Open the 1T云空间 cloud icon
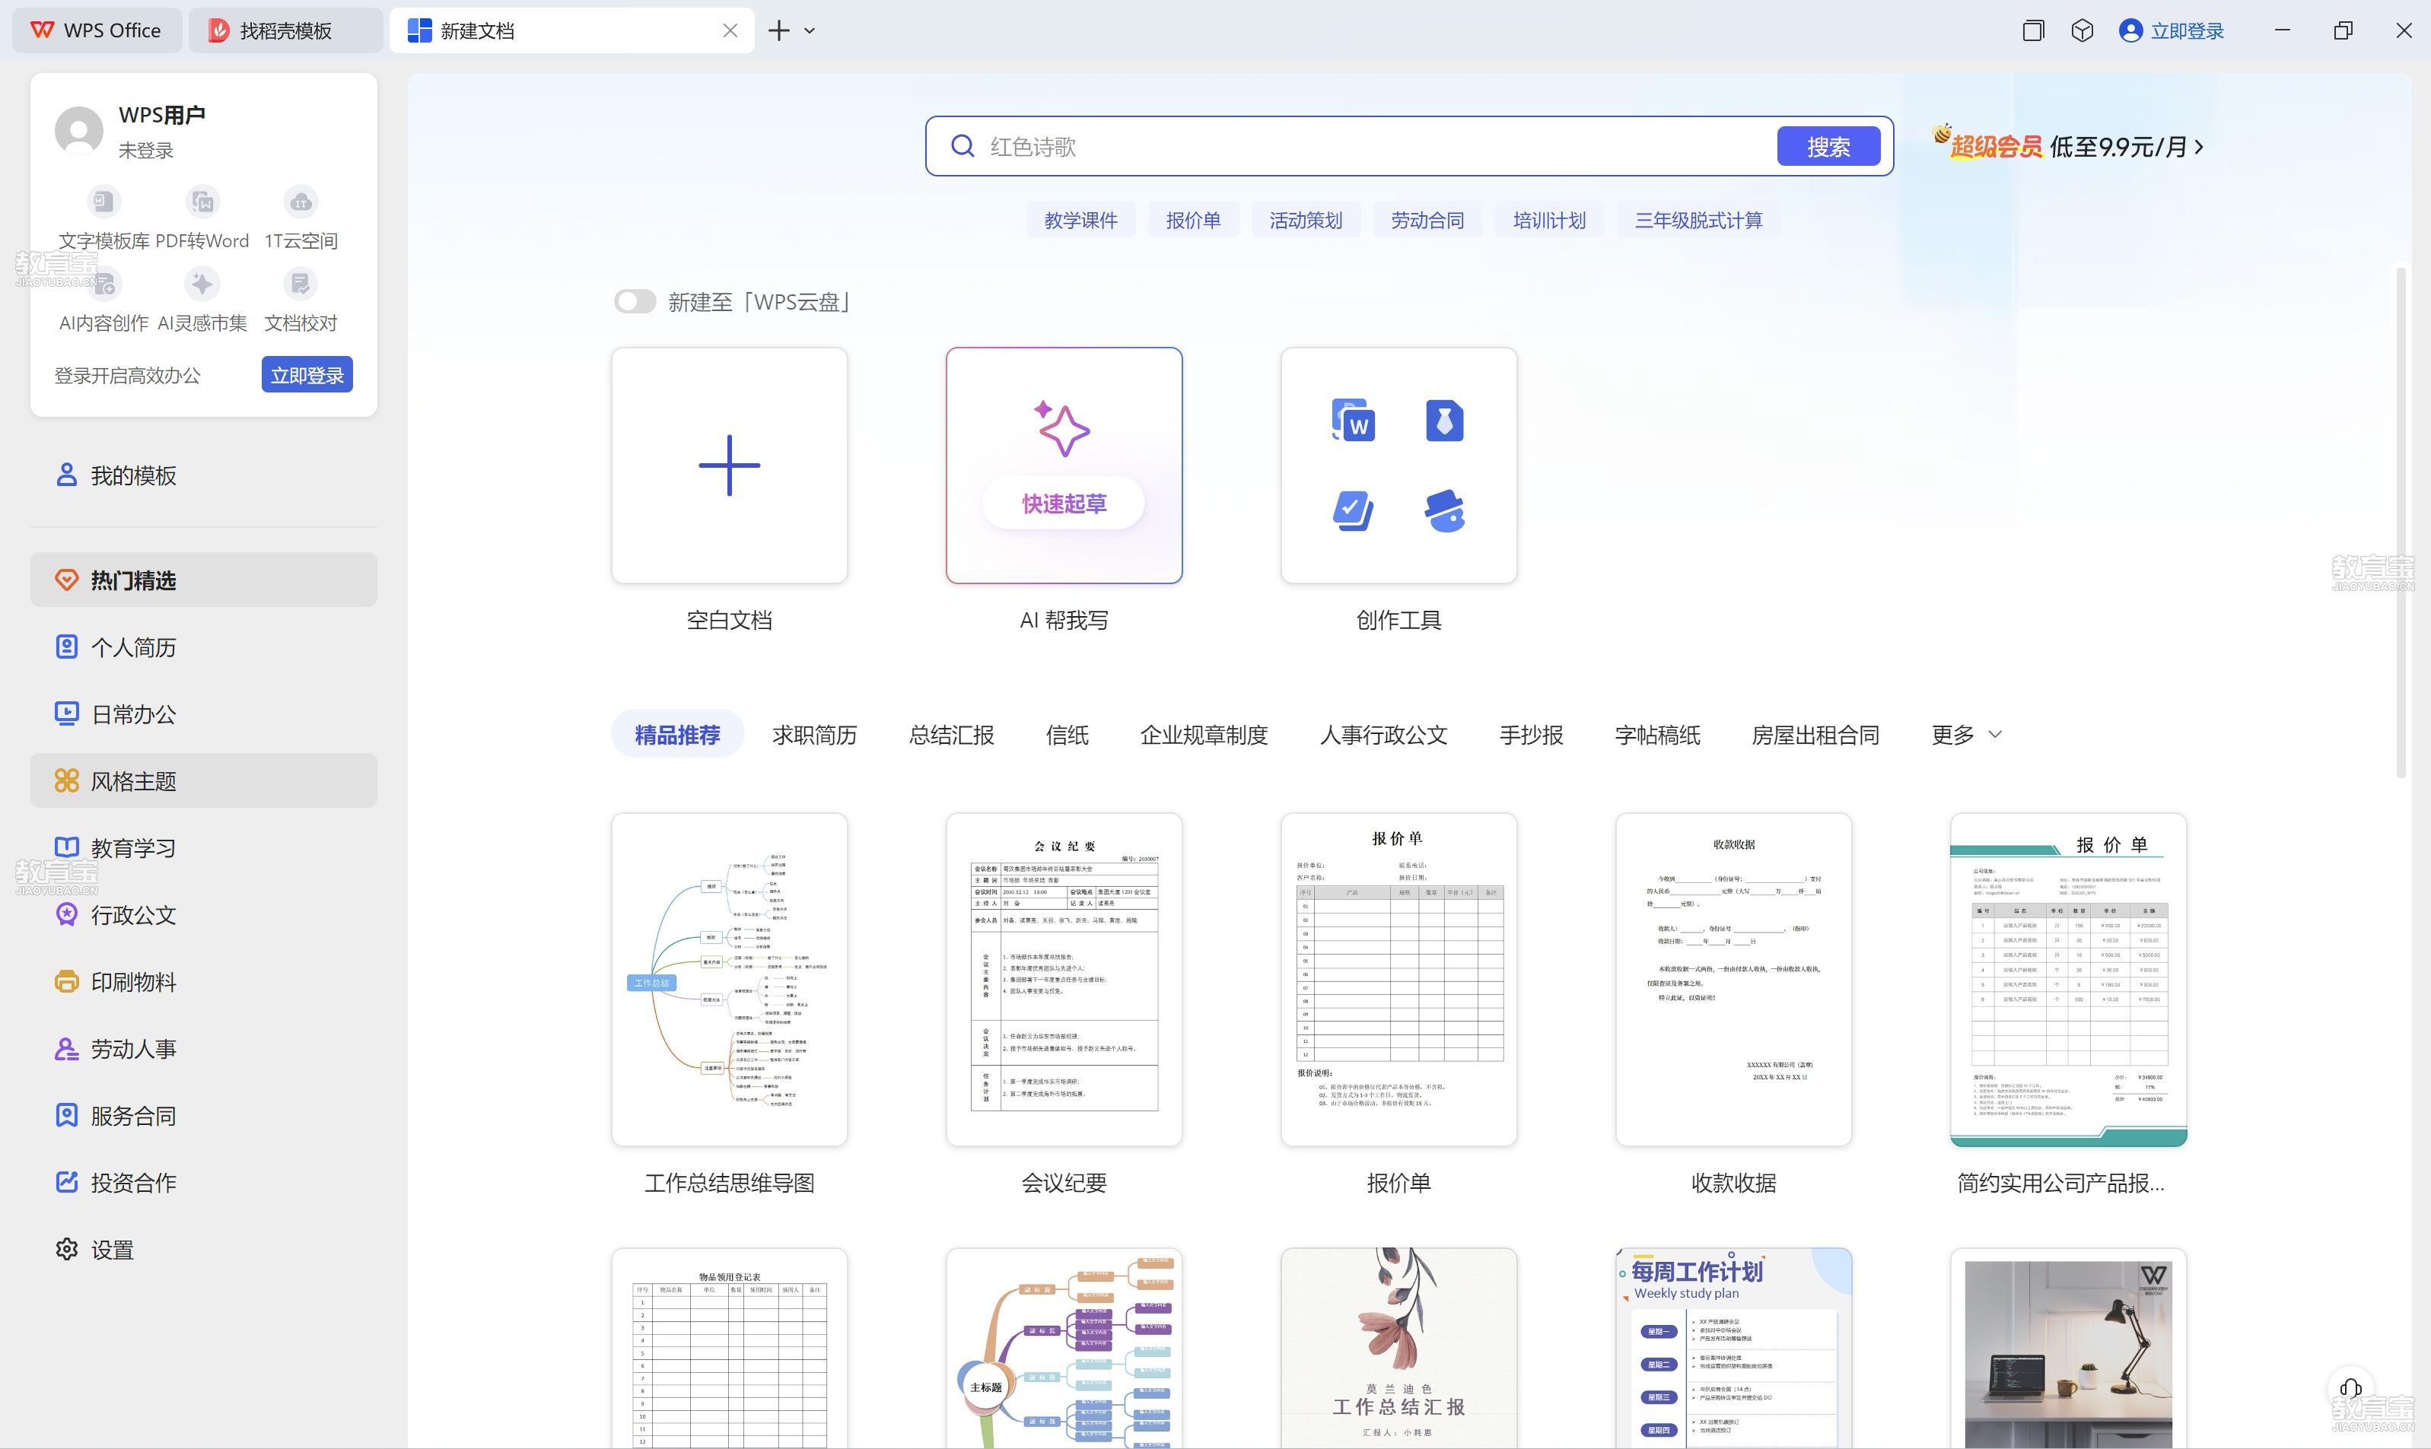The height and width of the screenshot is (1449, 2431). click(301, 202)
